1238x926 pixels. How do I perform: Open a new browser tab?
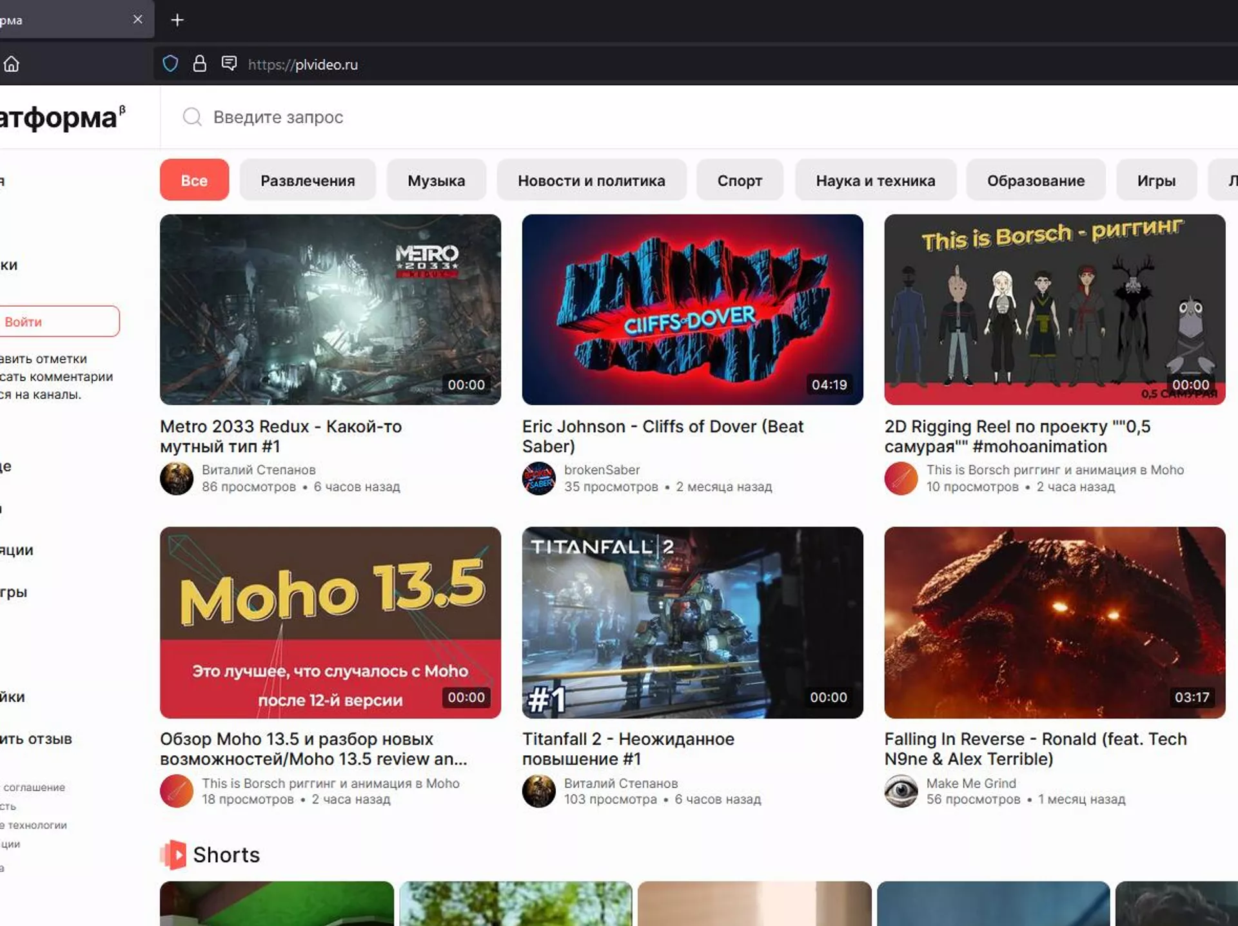pyautogui.click(x=177, y=20)
